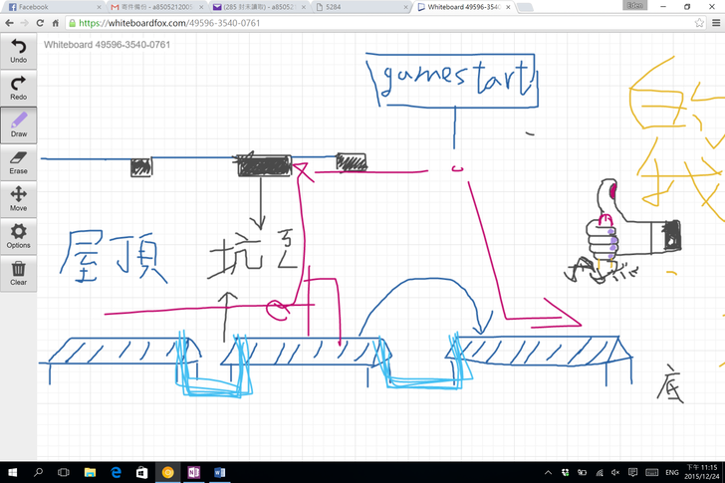
Task: Click the ENG language indicator
Action: pyautogui.click(x=671, y=472)
